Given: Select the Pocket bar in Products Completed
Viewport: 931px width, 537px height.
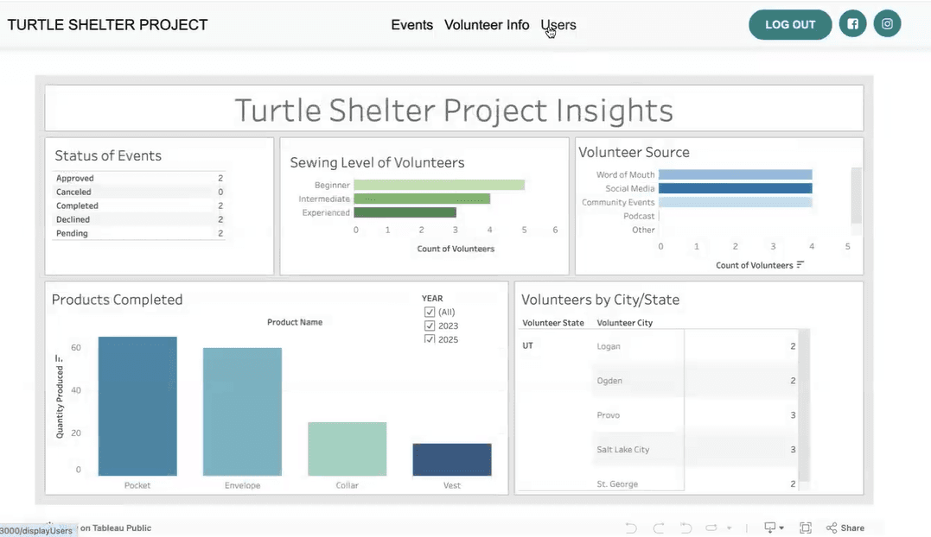Looking at the screenshot, I should 137,406.
